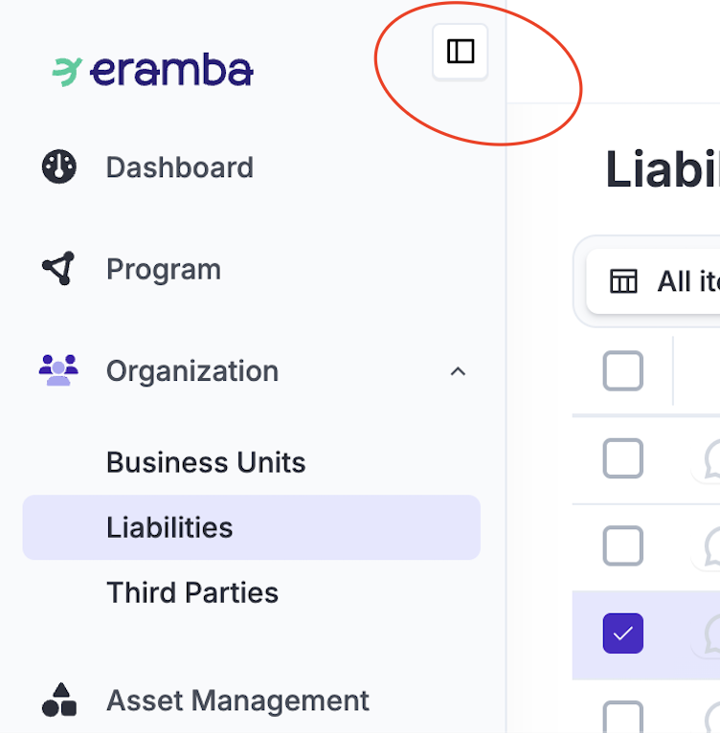Click the eramba logo
This screenshot has width=720, height=733.
coord(153,71)
